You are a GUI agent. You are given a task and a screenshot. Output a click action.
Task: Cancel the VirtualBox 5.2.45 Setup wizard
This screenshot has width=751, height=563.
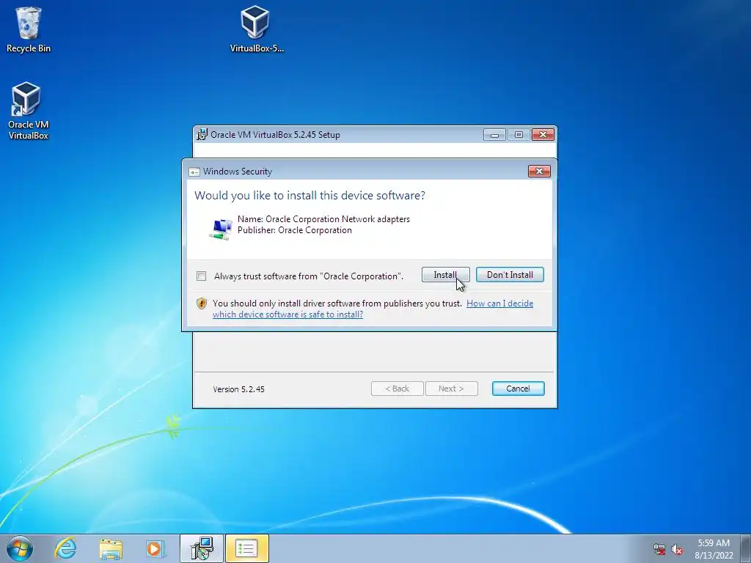click(x=518, y=389)
